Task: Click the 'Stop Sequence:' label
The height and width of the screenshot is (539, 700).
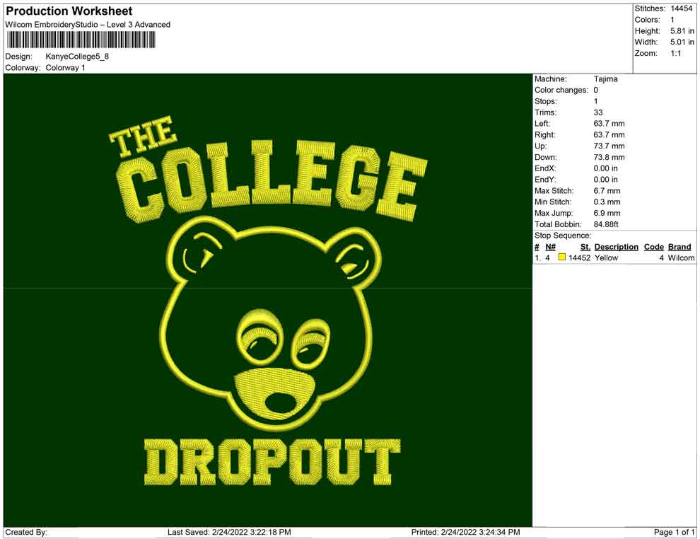Action: coord(563,236)
